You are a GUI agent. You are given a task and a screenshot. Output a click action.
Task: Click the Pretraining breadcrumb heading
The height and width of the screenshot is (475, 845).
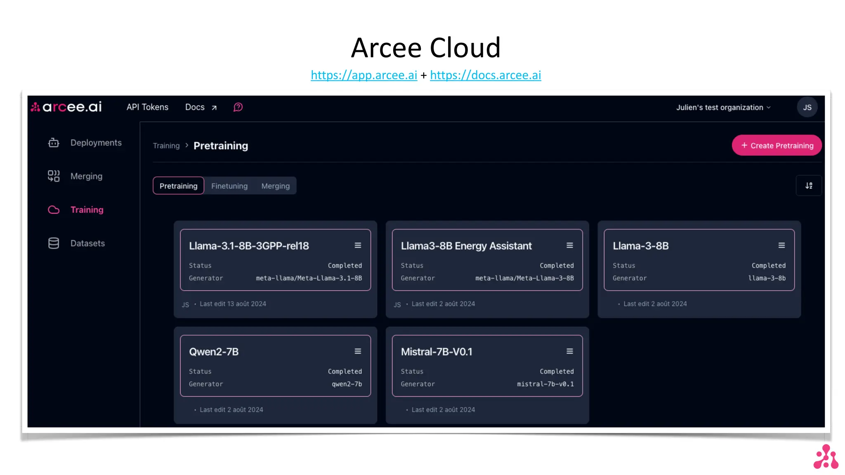221,146
